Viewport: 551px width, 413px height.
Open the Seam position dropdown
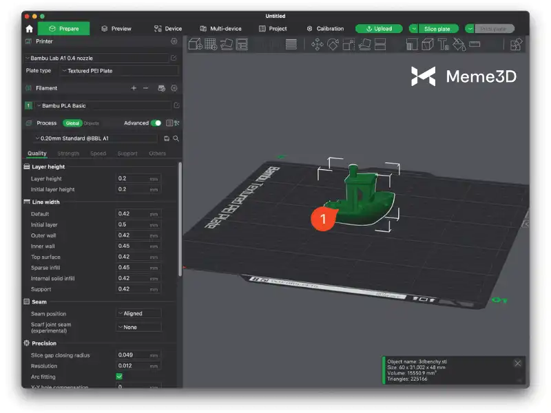(x=138, y=314)
